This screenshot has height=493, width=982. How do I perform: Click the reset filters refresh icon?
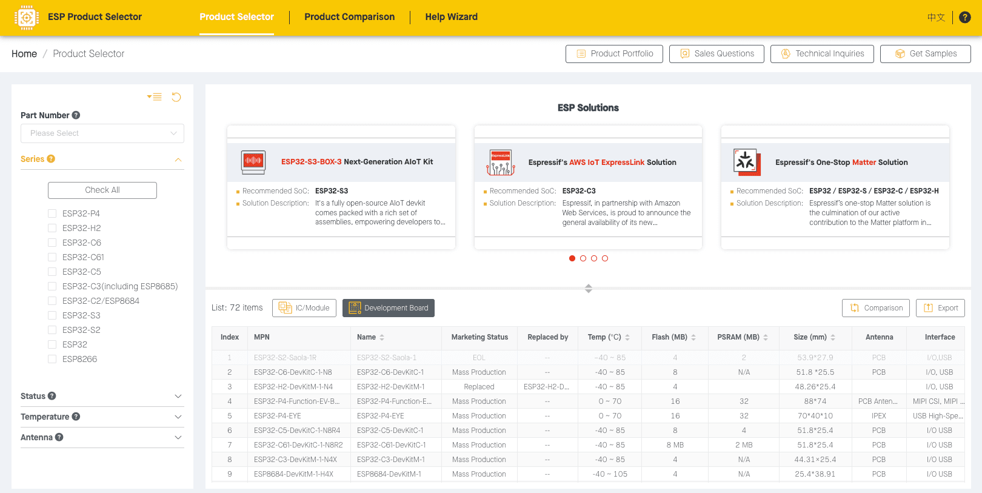pos(176,97)
